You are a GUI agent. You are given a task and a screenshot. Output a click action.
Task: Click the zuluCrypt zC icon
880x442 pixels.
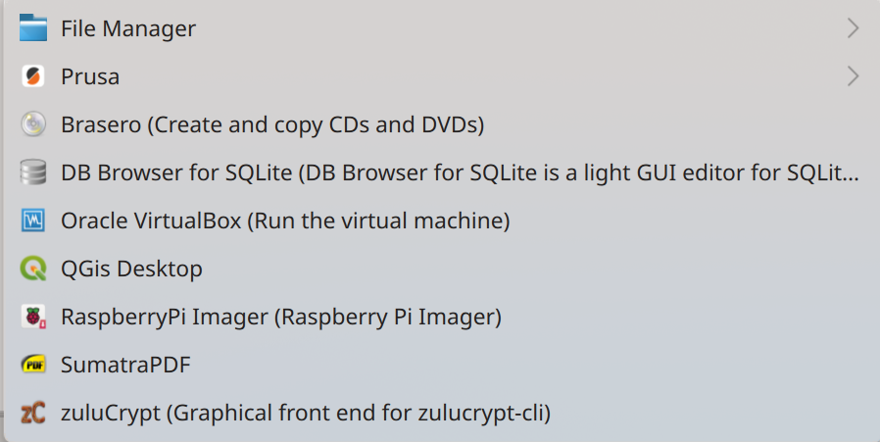[x=33, y=413]
